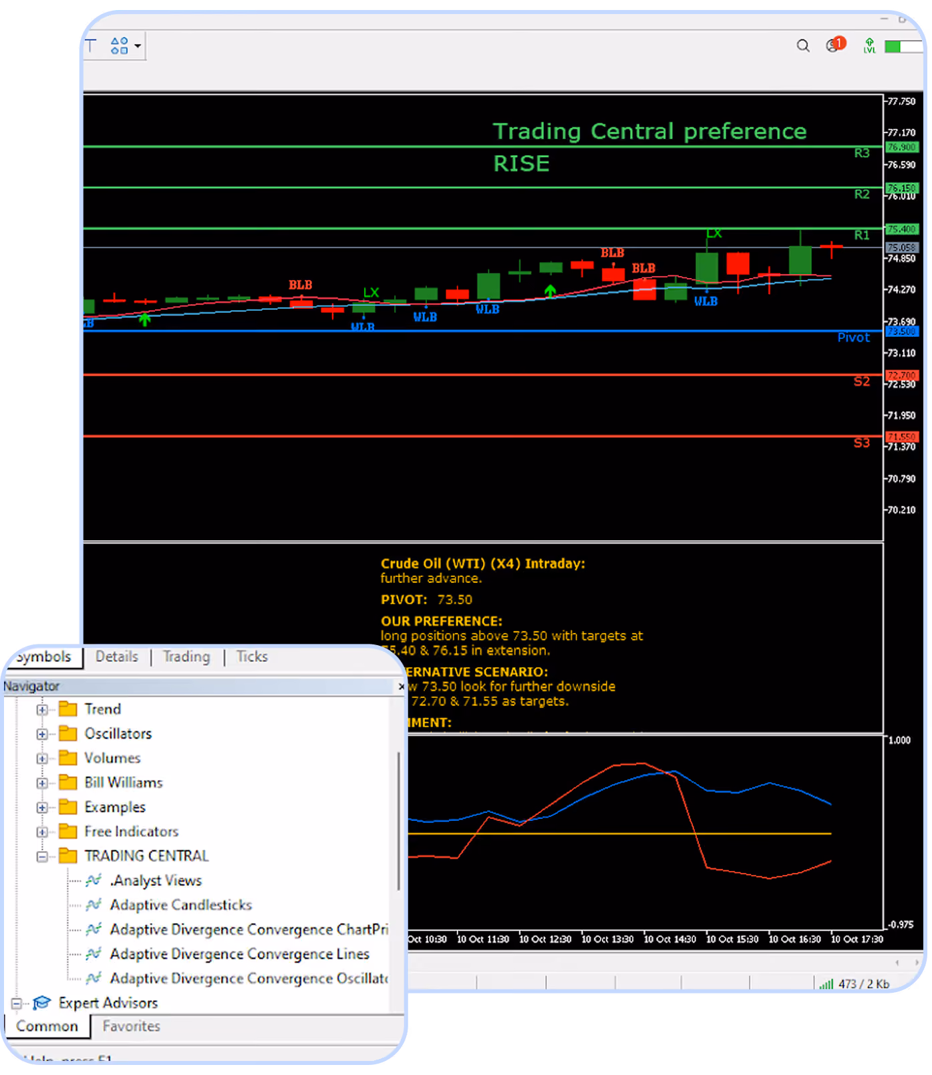This screenshot has height=1075, width=932.
Task: Click the S3 support level label
Action: pos(862,443)
